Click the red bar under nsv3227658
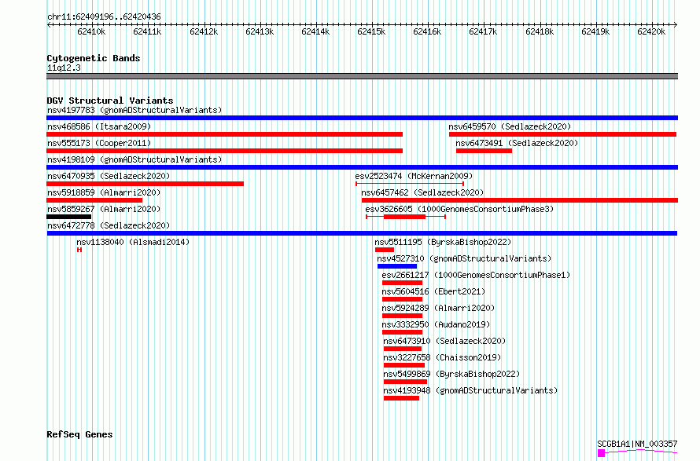This screenshot has width=700, height=461. pos(404,365)
